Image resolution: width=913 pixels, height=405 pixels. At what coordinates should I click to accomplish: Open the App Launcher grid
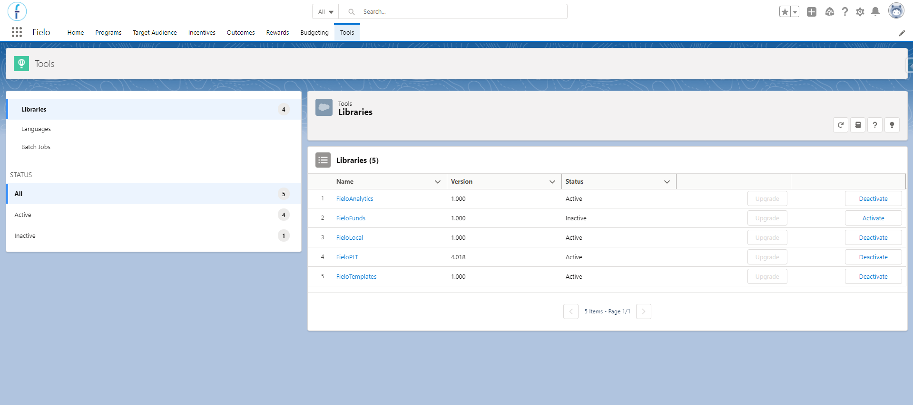click(x=17, y=32)
